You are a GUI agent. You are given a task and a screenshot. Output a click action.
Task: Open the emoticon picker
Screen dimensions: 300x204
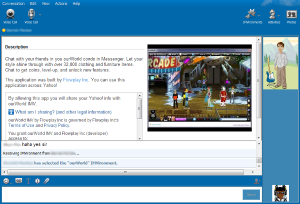coord(6,181)
